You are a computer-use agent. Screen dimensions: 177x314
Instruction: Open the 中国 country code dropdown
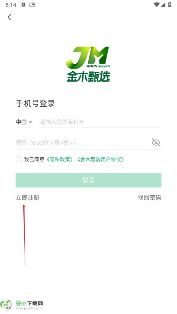(24, 122)
